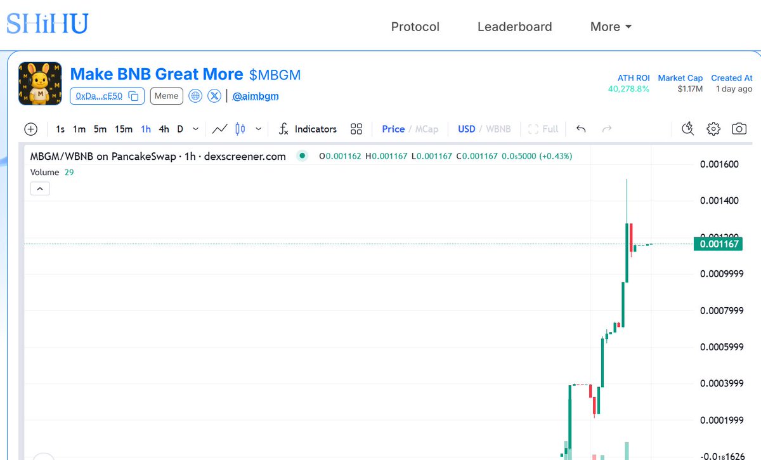
Task: Click the compare/add symbol plus icon
Action: point(30,129)
